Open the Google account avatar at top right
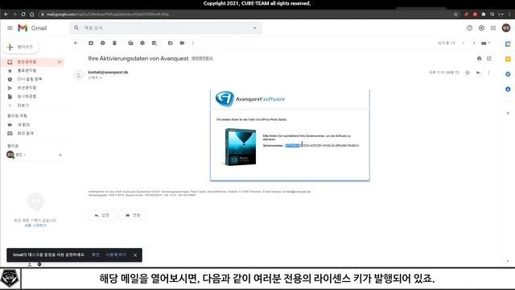Image resolution: width=515 pixels, height=290 pixels. pos(506,28)
